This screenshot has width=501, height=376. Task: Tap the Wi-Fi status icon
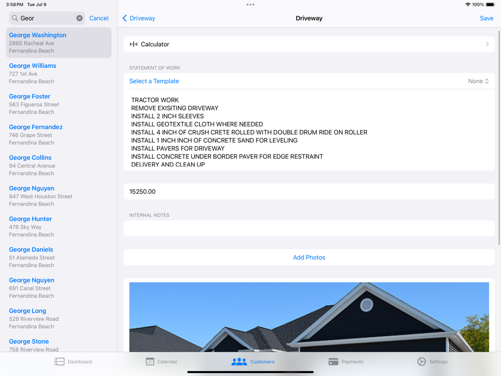coord(468,5)
